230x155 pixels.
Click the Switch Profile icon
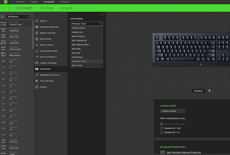(x=37, y=45)
